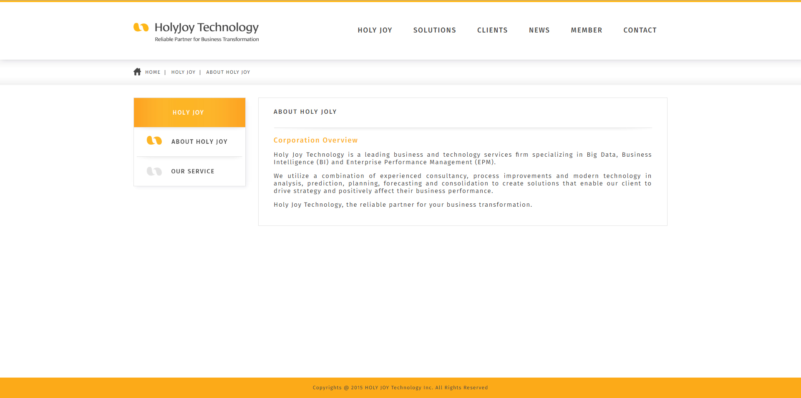801x398 pixels.
Task: Click the HOLY JOY breadcrumb link
Action: (x=183, y=72)
